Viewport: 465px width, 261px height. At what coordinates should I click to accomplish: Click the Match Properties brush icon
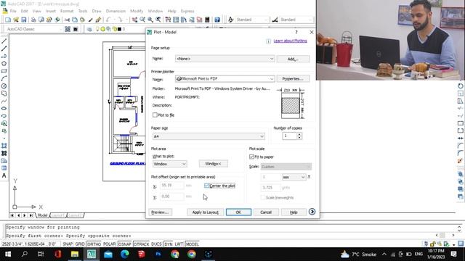pyautogui.click(x=98, y=20)
